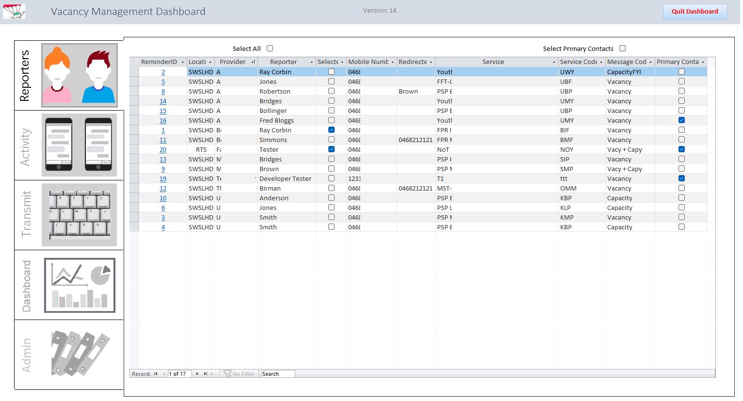743x401 pixels.
Task: Go to next record navigation arrow
Action: click(x=197, y=374)
